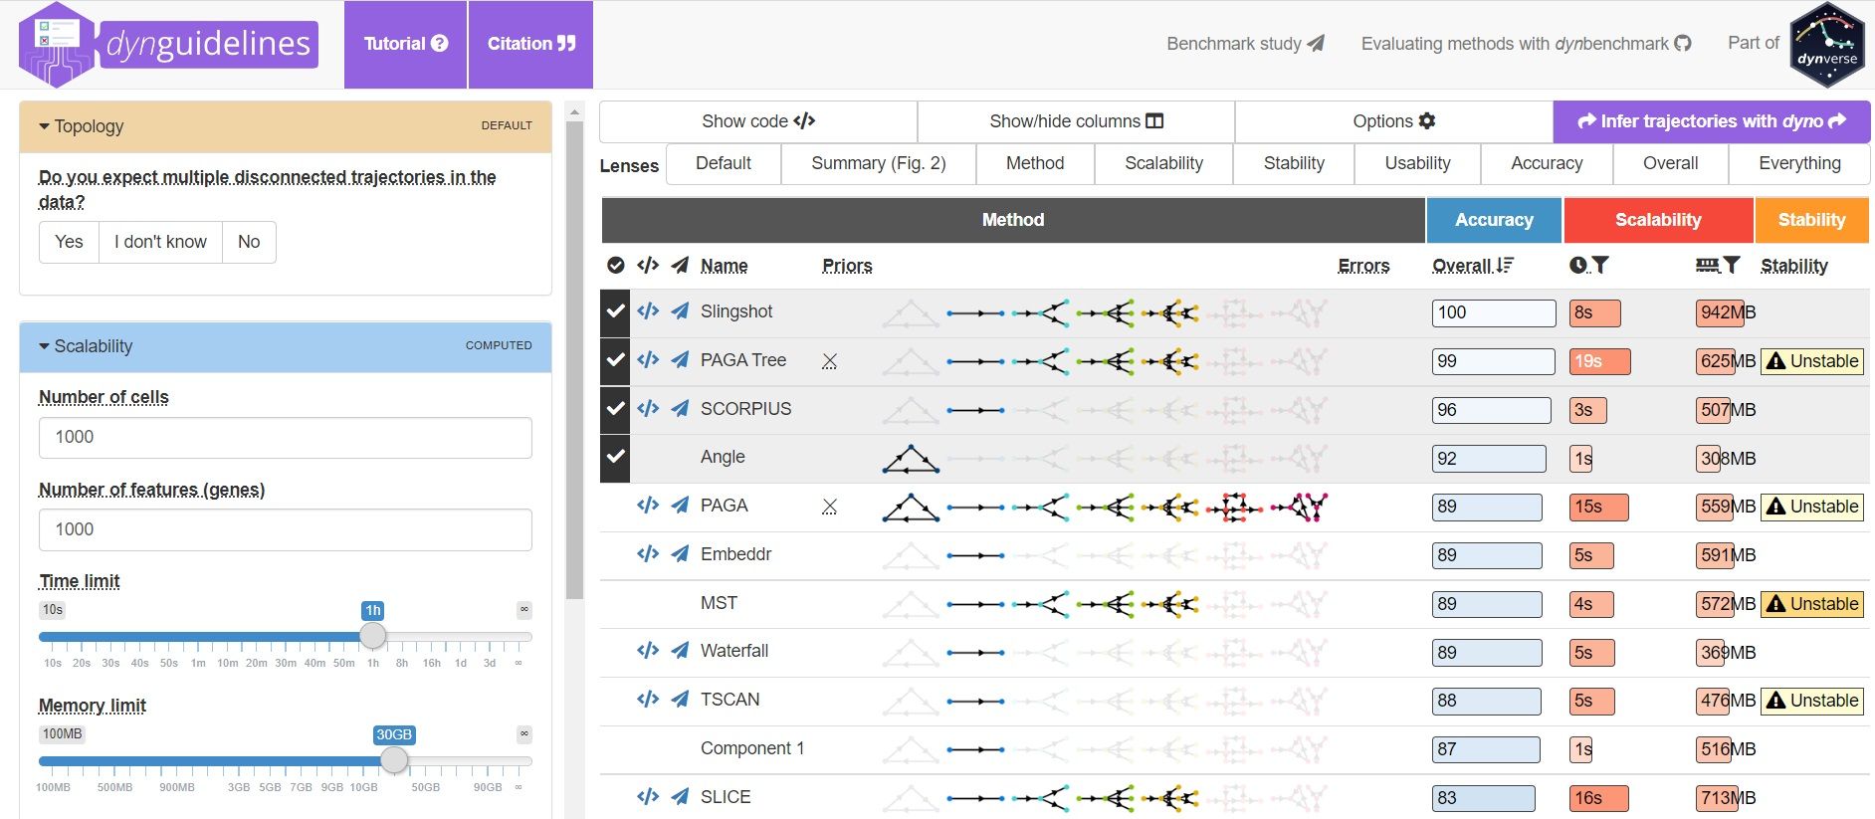Click SLICE's code icon
Image resolution: width=1875 pixels, height=819 pixels.
648,796
